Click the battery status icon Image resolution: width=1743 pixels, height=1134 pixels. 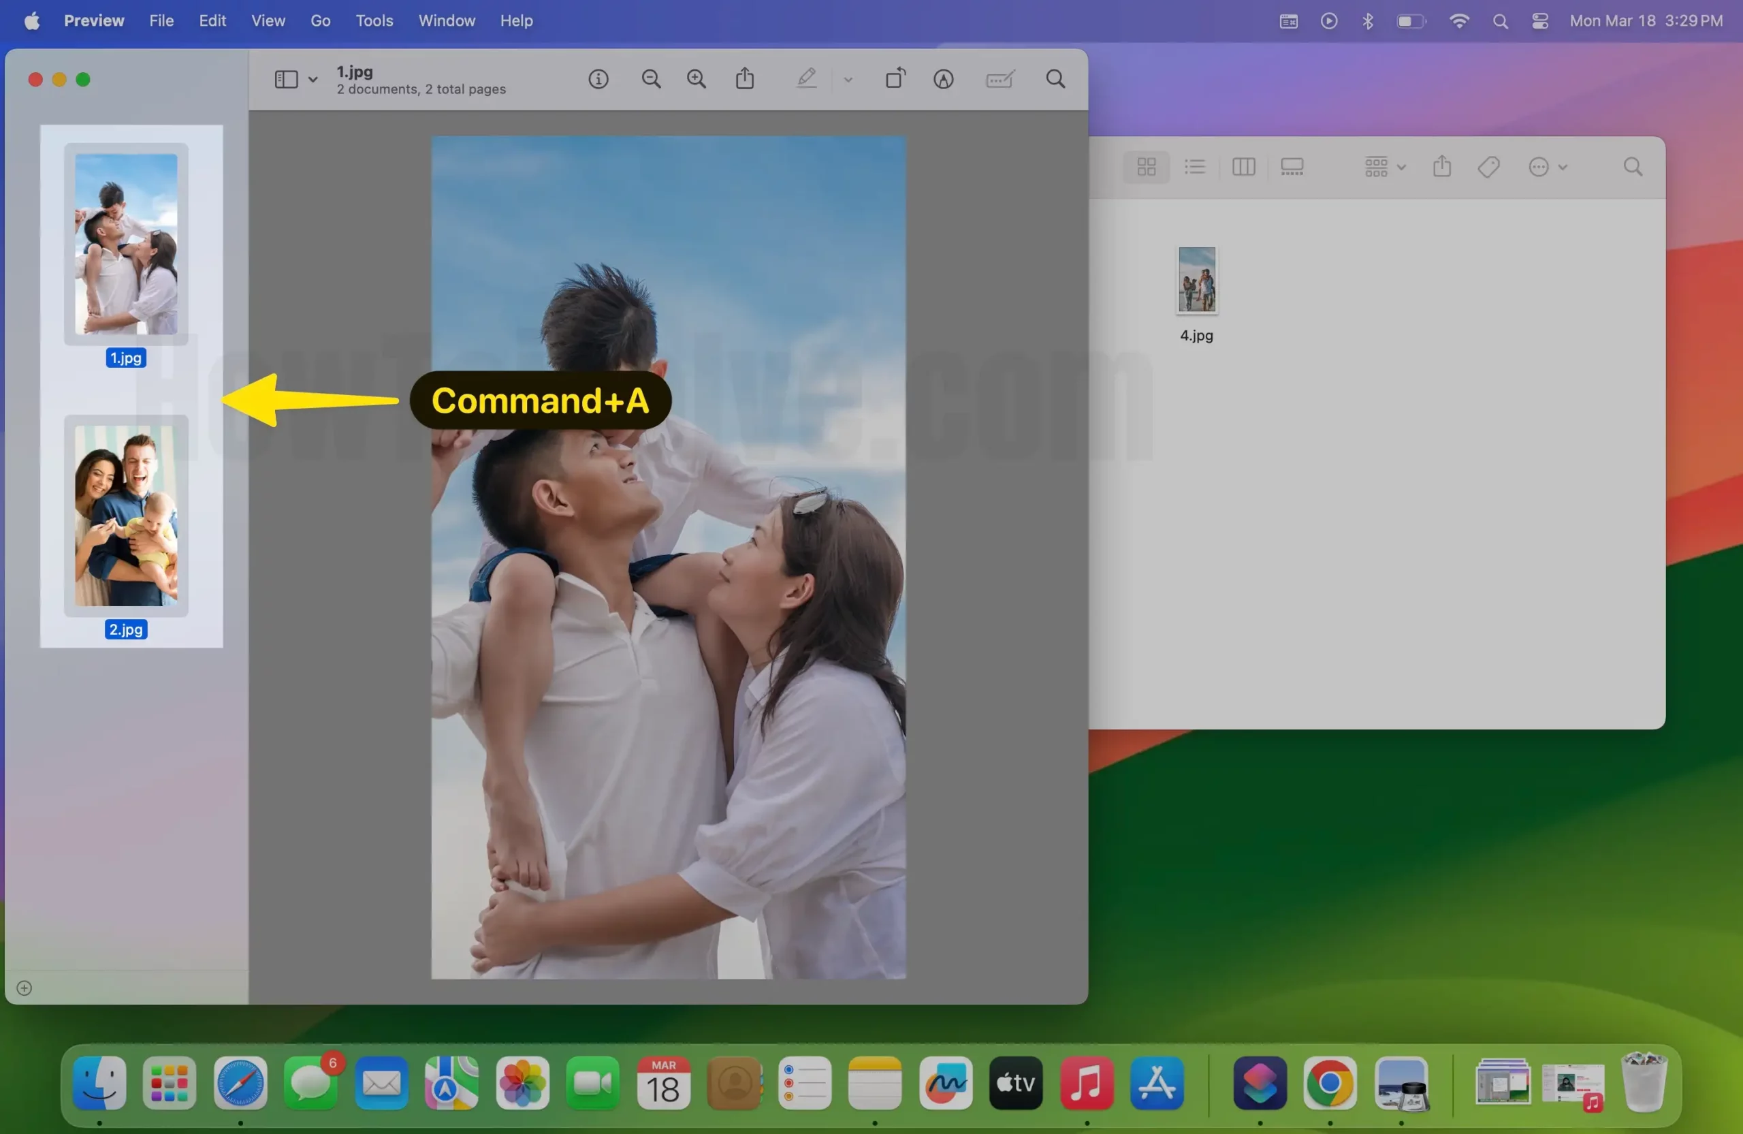pyautogui.click(x=1411, y=20)
